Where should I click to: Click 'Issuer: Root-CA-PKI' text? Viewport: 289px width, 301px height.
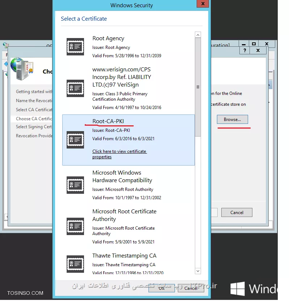(111, 130)
